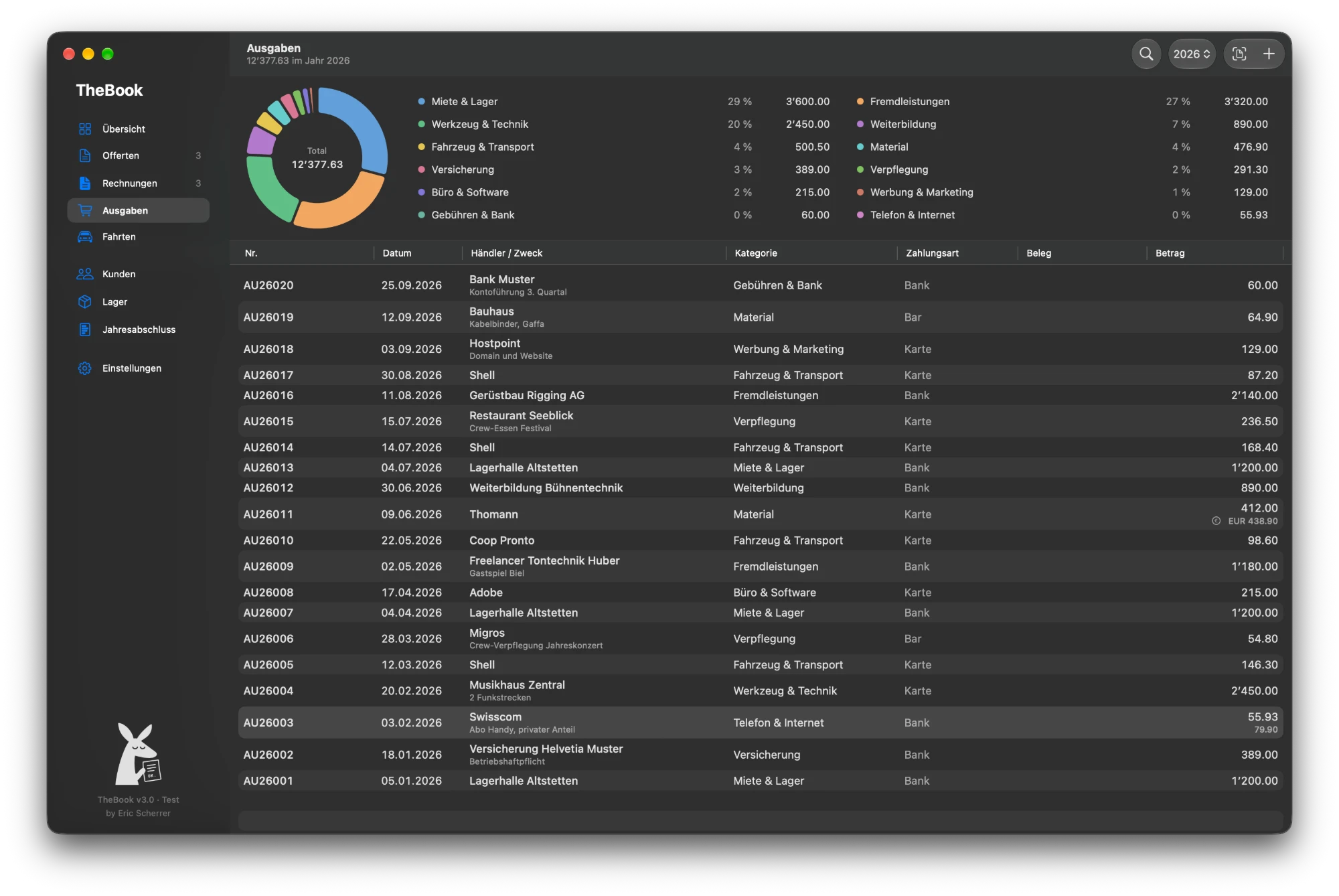Image resolution: width=1339 pixels, height=896 pixels.
Task: Select row AU26014 Shell
Action: [x=761, y=447]
